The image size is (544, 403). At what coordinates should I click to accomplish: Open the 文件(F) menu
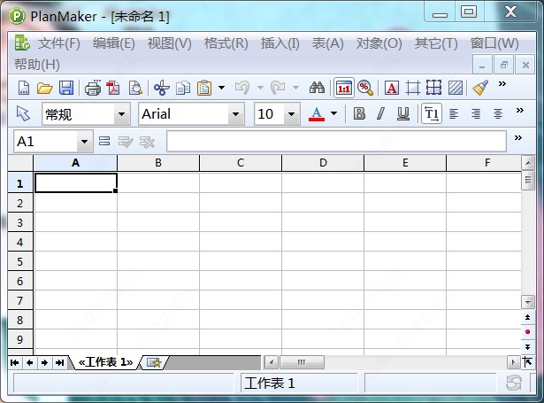coord(58,43)
